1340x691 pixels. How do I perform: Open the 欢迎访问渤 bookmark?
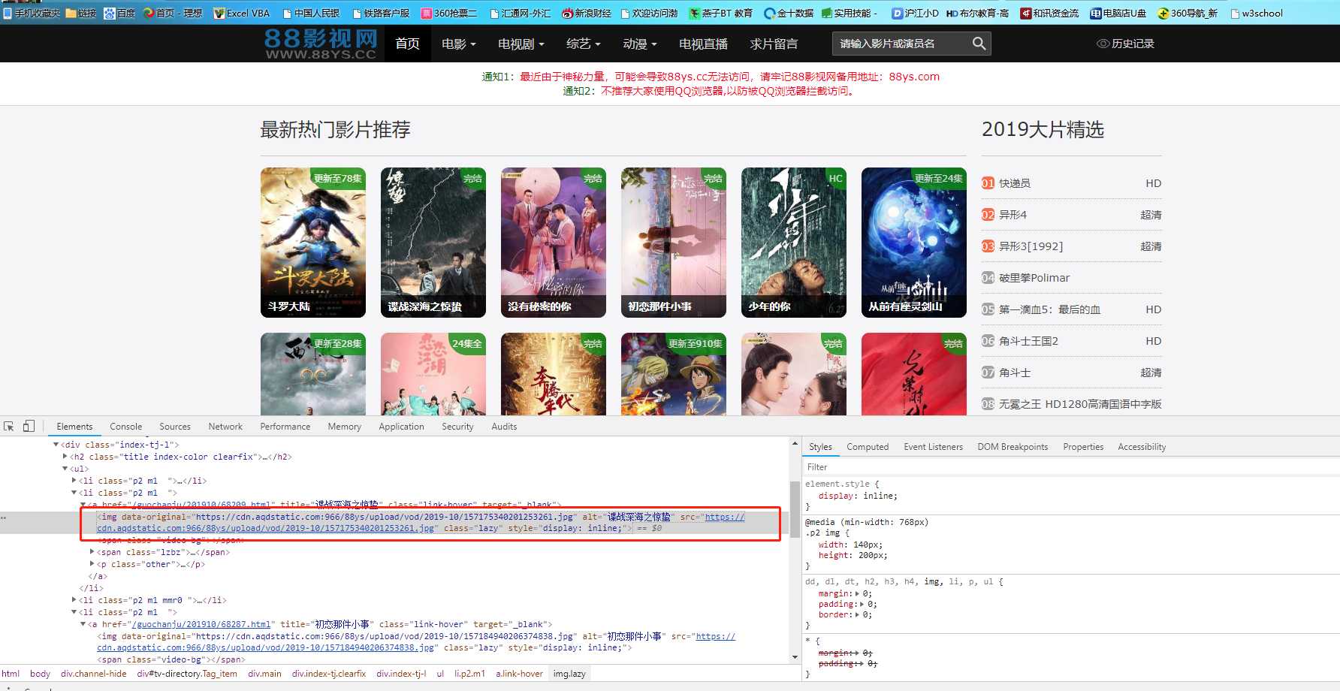[648, 13]
